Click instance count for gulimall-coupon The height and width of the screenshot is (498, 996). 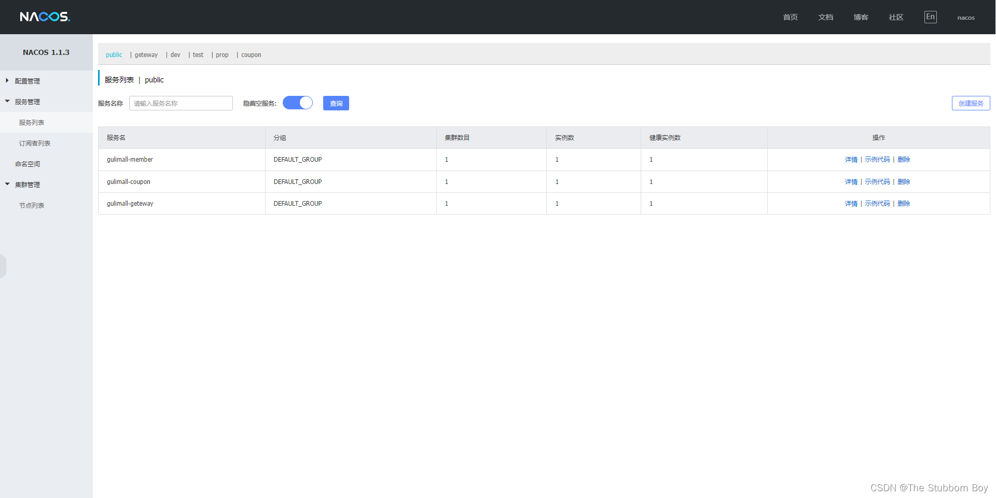click(x=557, y=182)
